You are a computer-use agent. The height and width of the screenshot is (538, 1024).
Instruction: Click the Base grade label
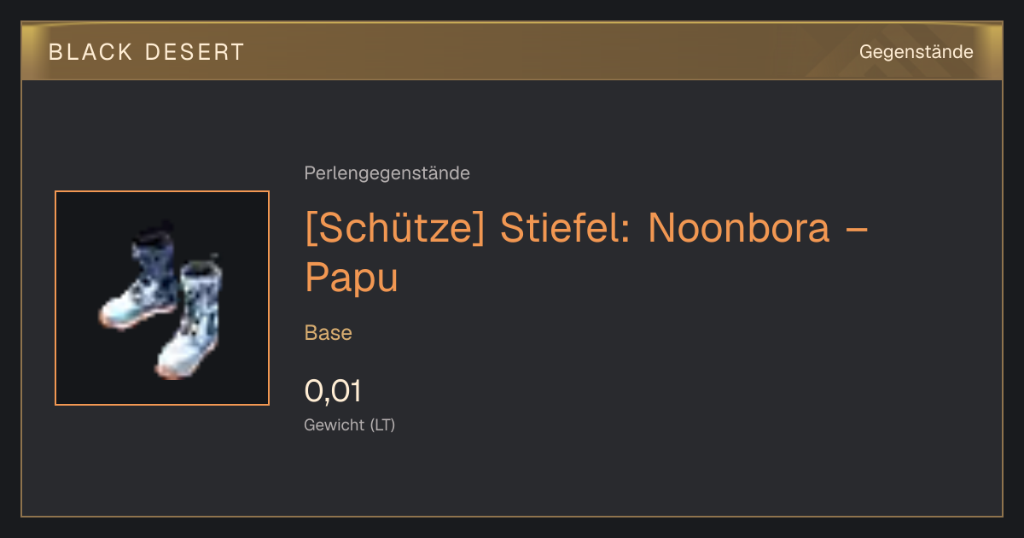point(329,333)
